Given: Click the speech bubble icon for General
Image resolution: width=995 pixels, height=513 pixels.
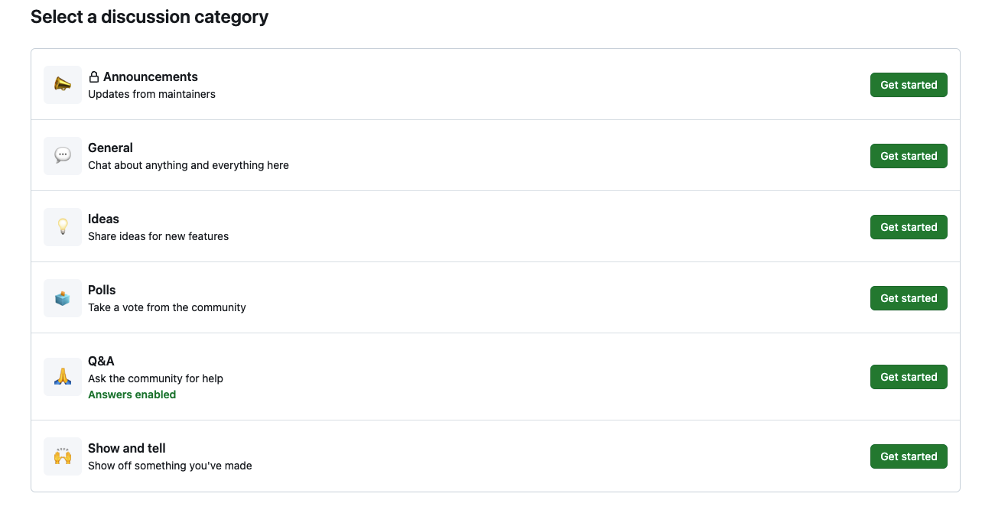Looking at the screenshot, I should click(x=63, y=156).
